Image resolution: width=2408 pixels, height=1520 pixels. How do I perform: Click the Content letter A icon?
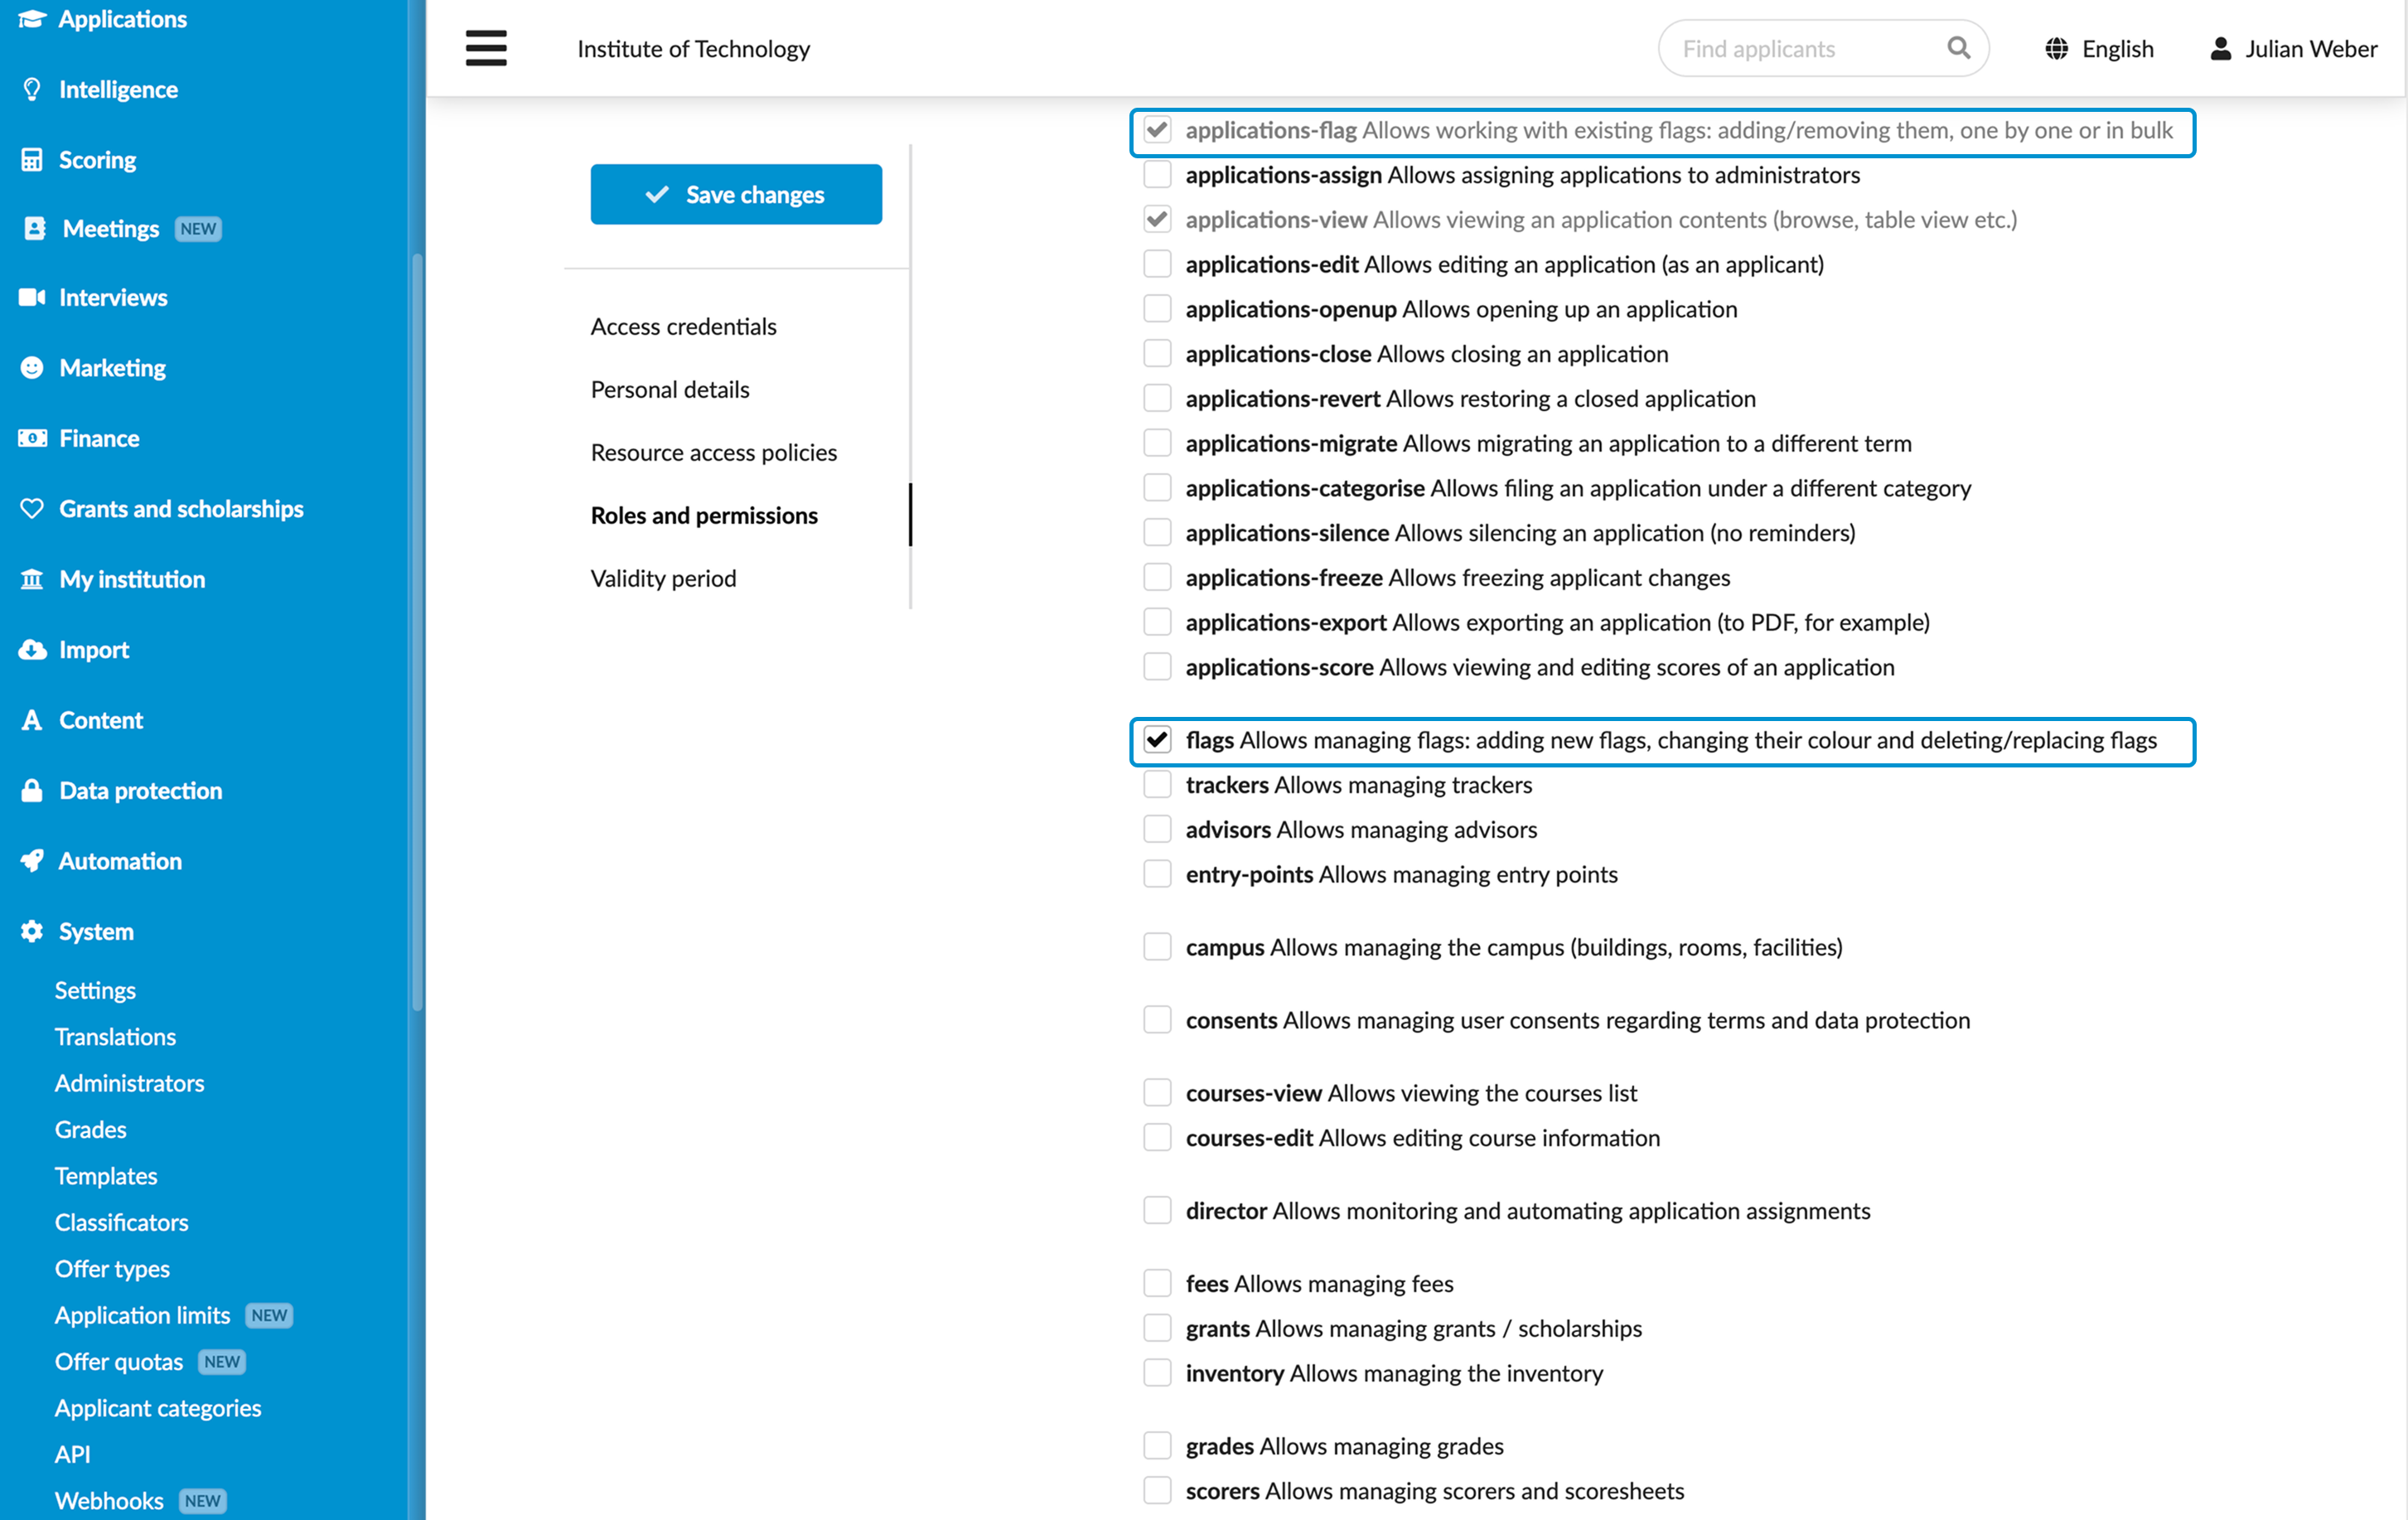tap(32, 720)
